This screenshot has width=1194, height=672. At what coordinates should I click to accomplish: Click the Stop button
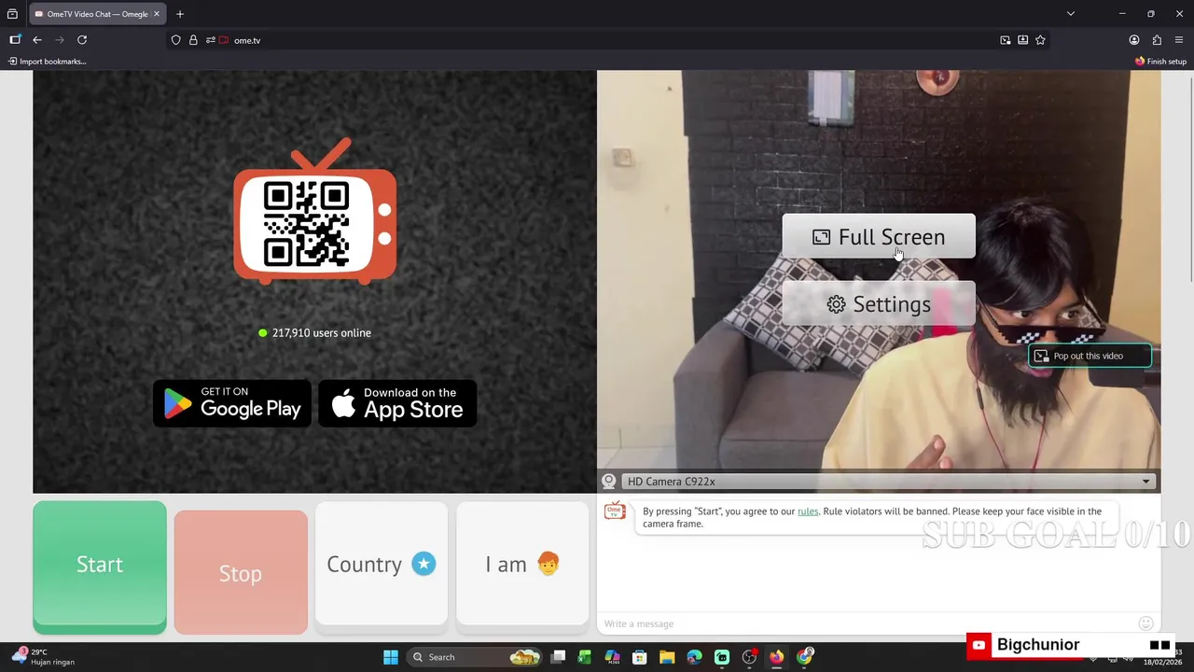241,572
